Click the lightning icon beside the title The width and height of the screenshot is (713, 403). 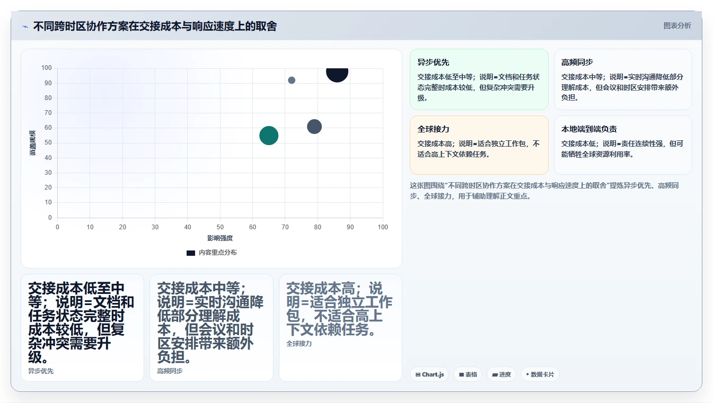(25, 26)
